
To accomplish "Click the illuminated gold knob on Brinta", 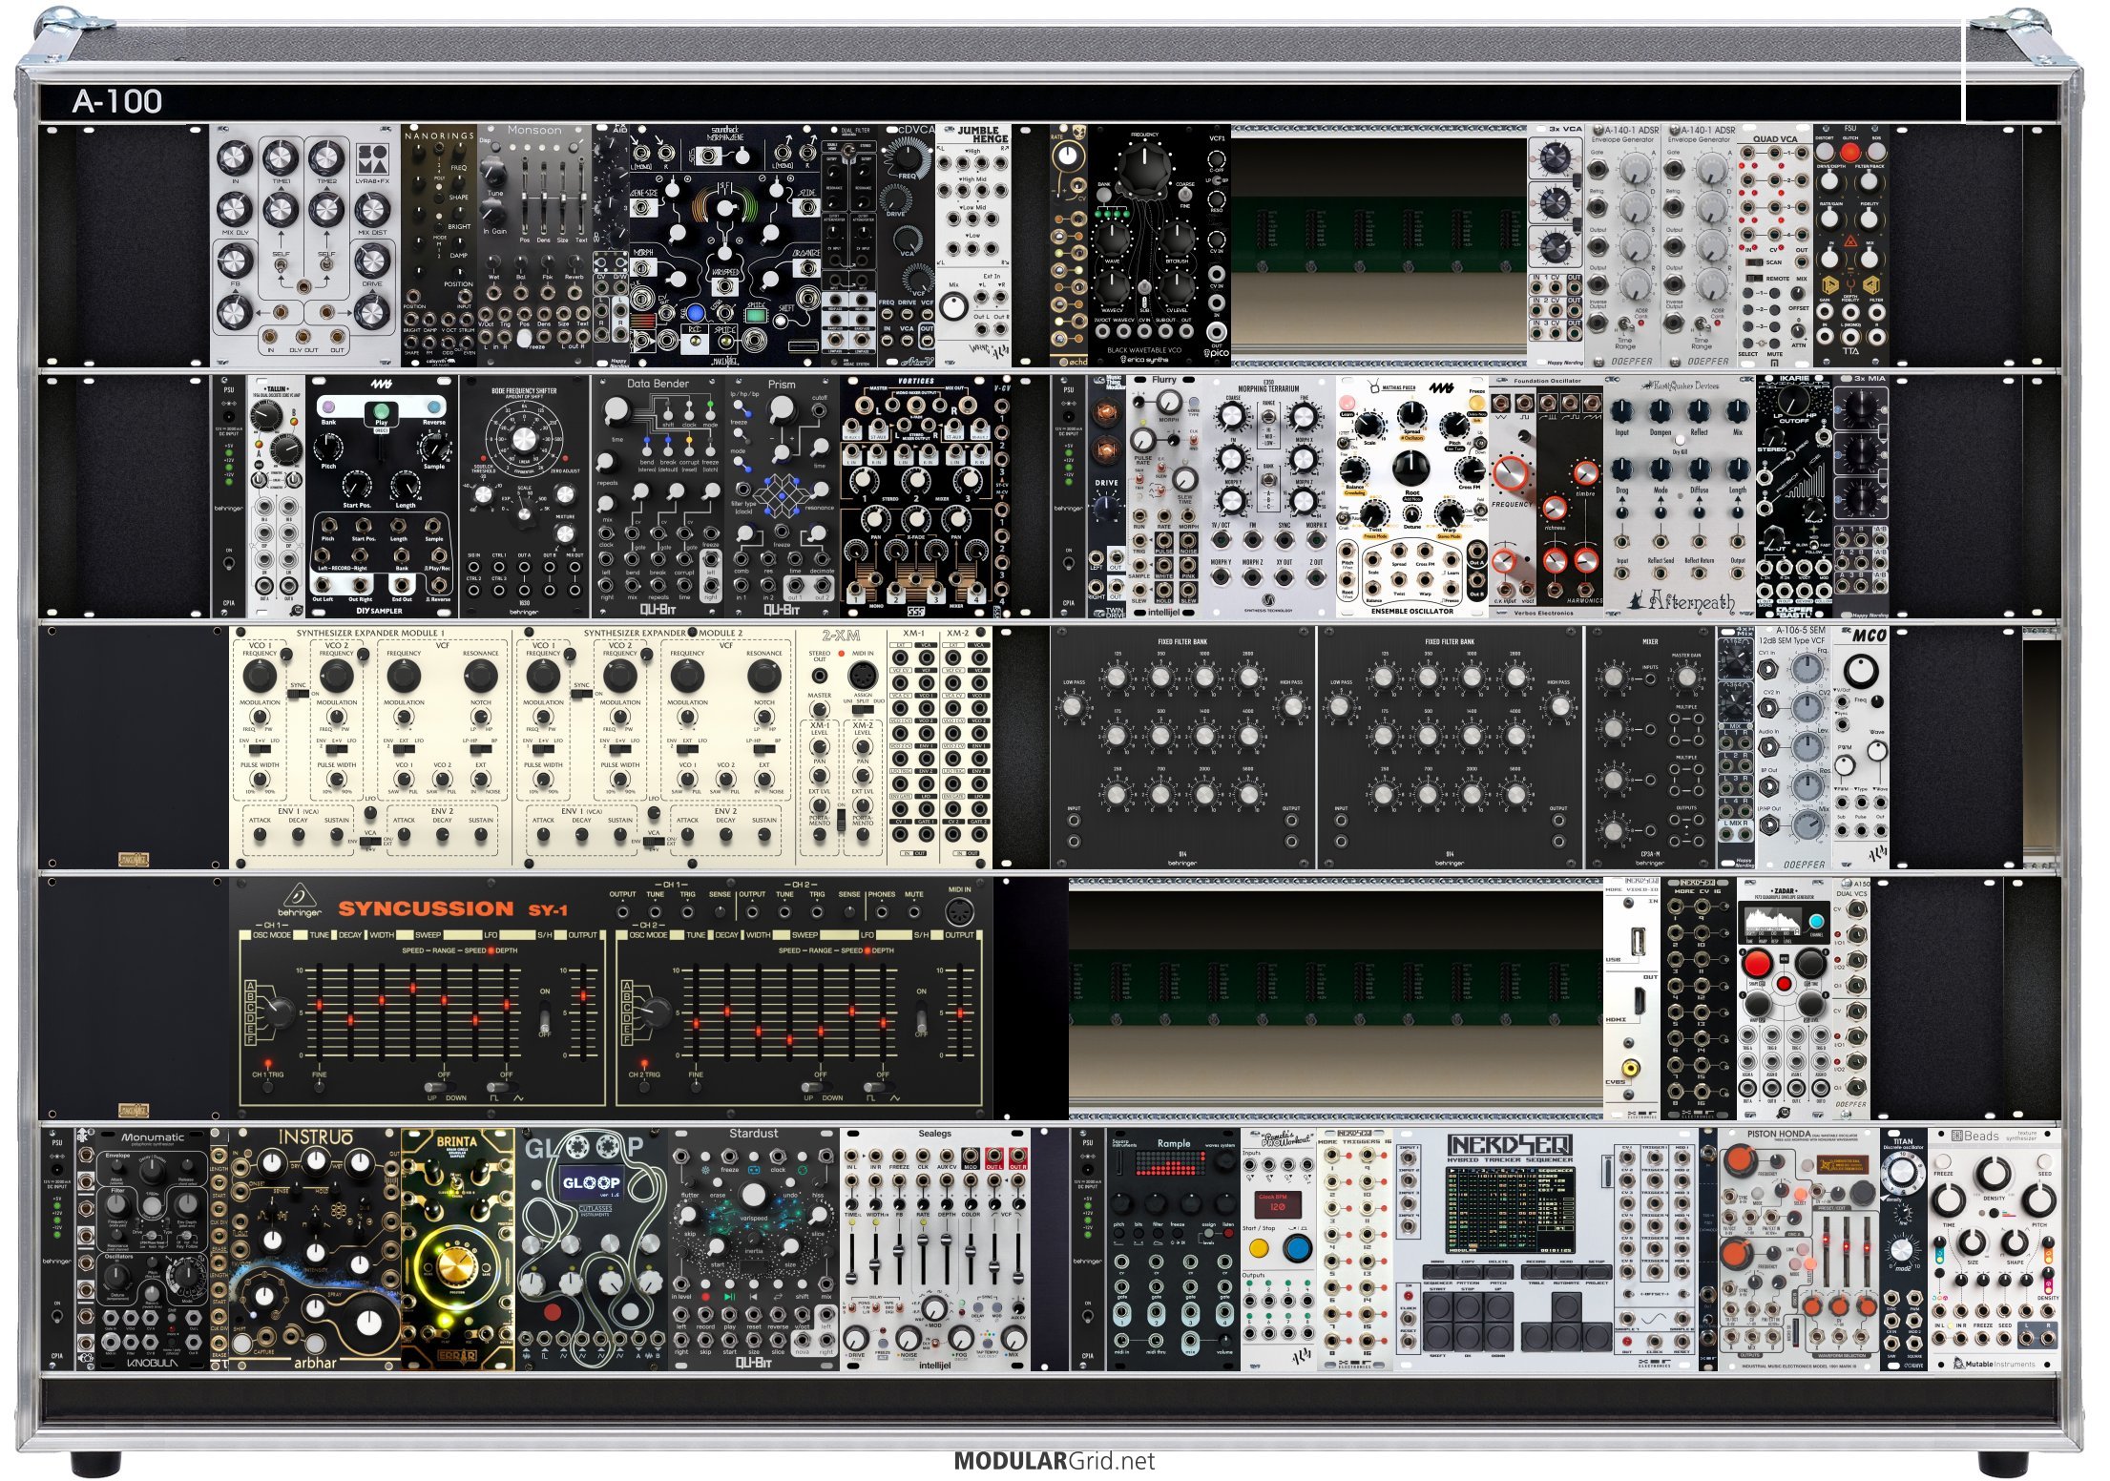I will 457,1267.
